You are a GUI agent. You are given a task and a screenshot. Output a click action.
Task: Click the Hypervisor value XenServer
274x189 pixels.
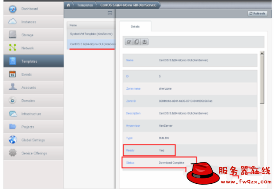166,126
